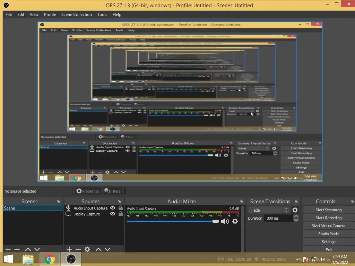The width and height of the screenshot is (355, 266).
Task: Open the Help menu
Action: click(x=117, y=15)
